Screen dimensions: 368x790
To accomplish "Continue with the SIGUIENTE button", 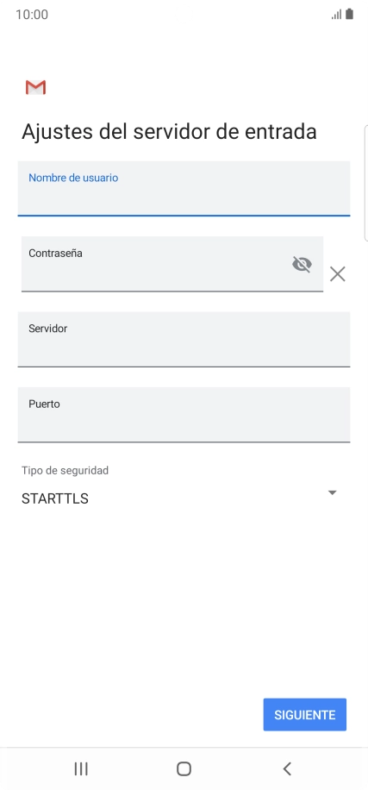I will (304, 714).
